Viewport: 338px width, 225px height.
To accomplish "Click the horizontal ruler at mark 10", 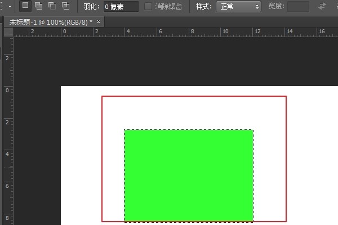I will pos(225,31).
